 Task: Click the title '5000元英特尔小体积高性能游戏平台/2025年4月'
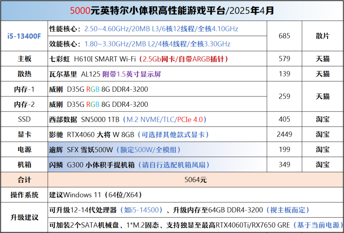coord(172,10)
